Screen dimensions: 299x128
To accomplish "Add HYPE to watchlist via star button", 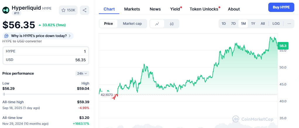I will (68, 10).
